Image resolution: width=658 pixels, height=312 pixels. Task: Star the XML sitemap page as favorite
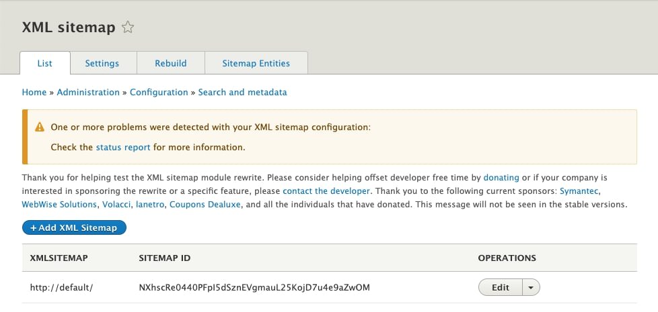pyautogui.click(x=128, y=28)
